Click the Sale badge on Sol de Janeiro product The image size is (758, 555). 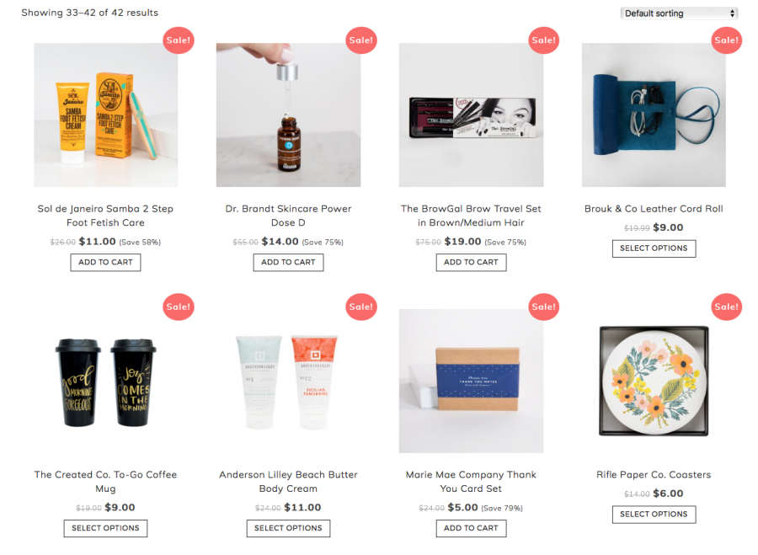[179, 40]
